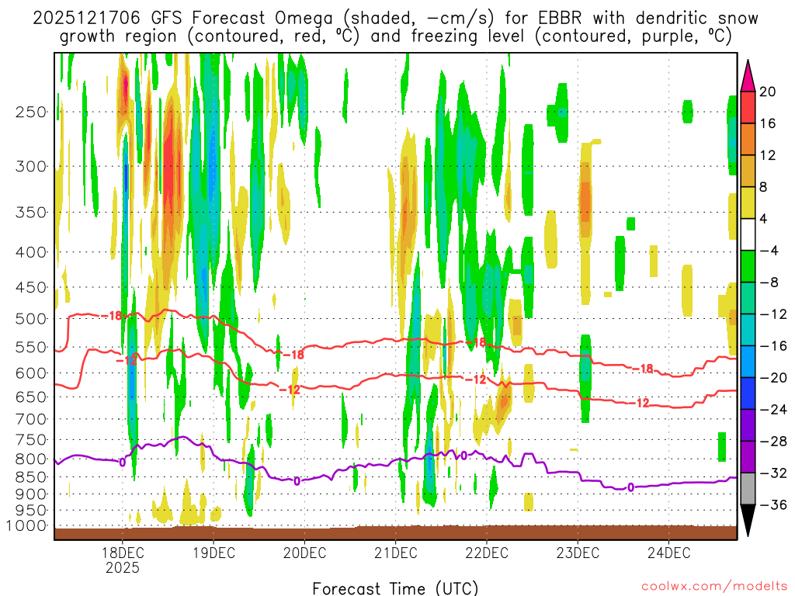Click the 450 pressure level label
The width and height of the screenshot is (795, 596).
[x=31, y=287]
